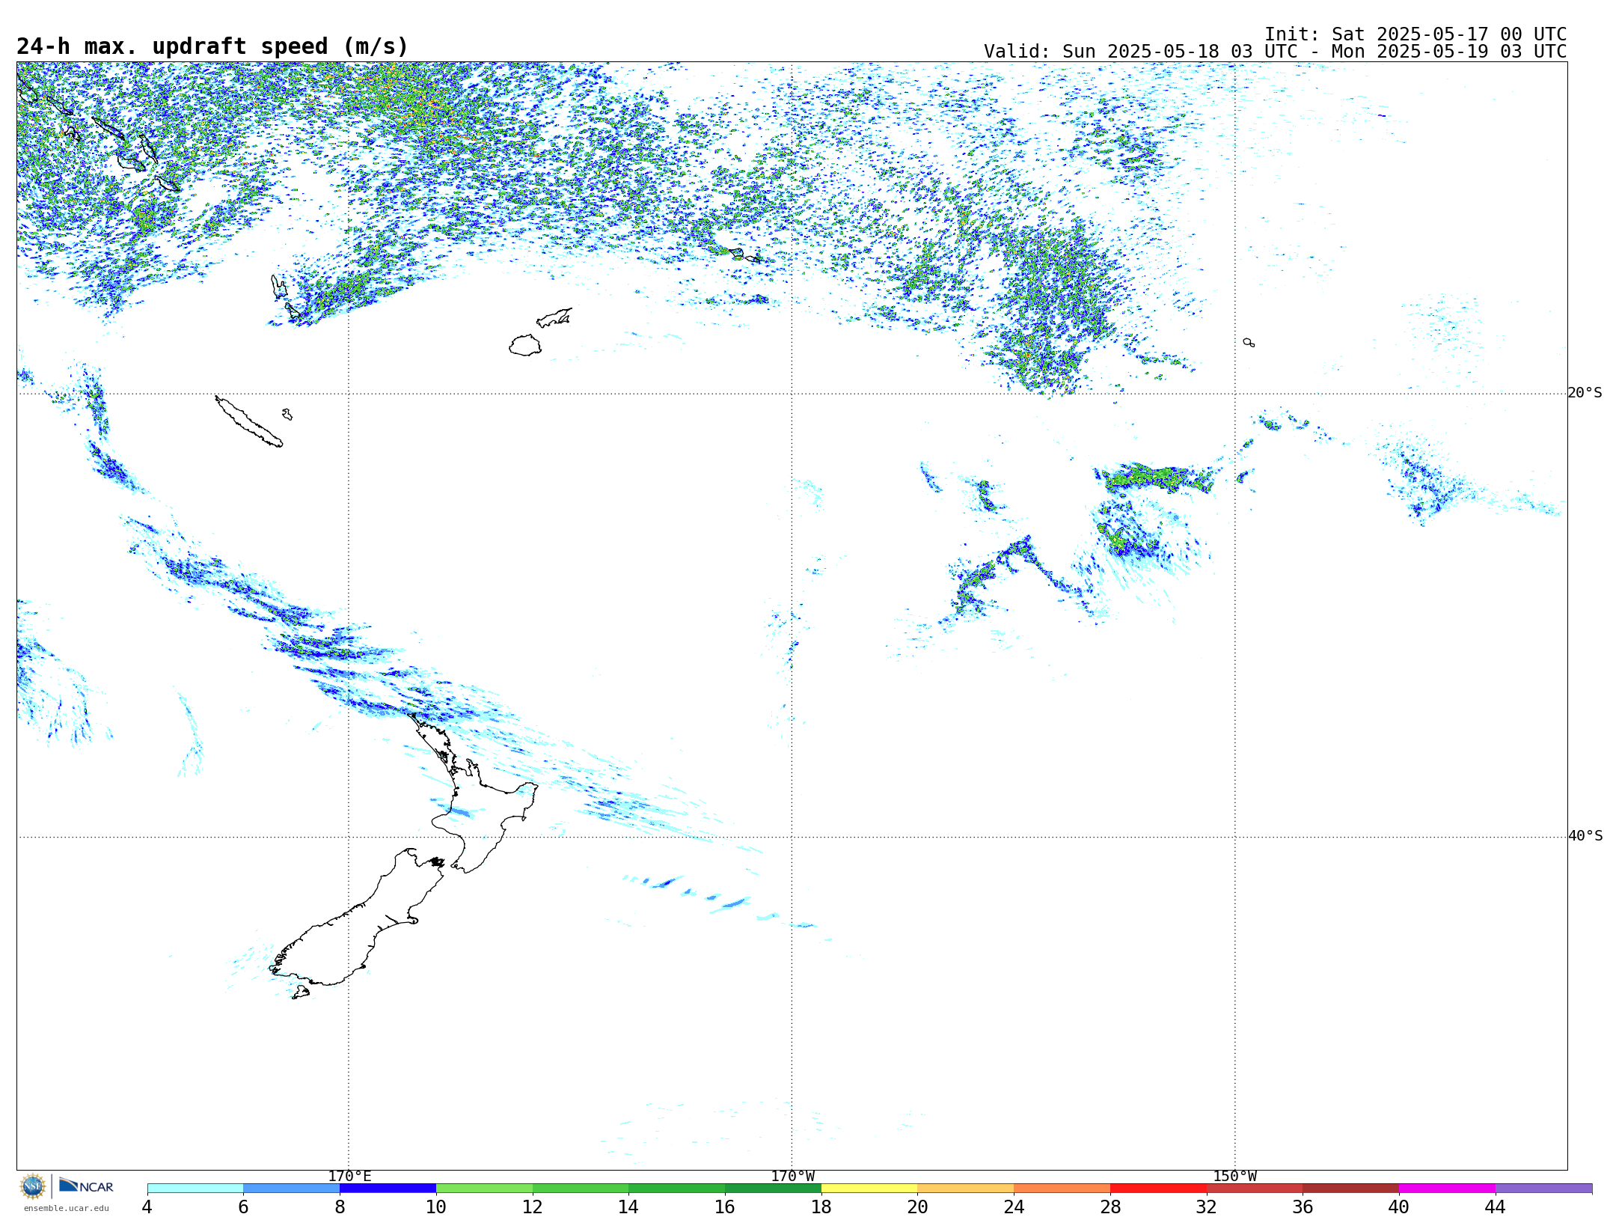Open the ensemble.ucar.edu link text
Viewport: 1616px width, 1217px height.
point(67,1208)
